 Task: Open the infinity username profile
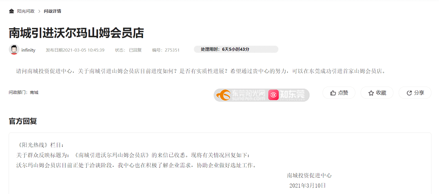[x=28, y=50]
